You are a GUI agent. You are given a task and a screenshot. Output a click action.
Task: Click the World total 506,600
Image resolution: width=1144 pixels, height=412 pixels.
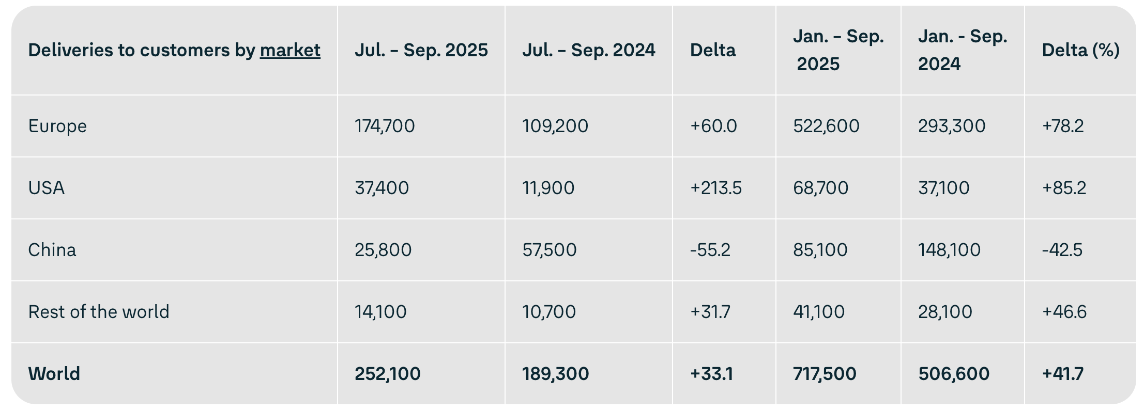click(x=954, y=374)
